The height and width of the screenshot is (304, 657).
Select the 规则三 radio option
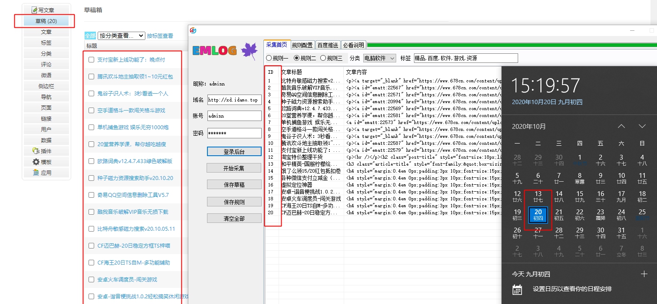tap(322, 59)
